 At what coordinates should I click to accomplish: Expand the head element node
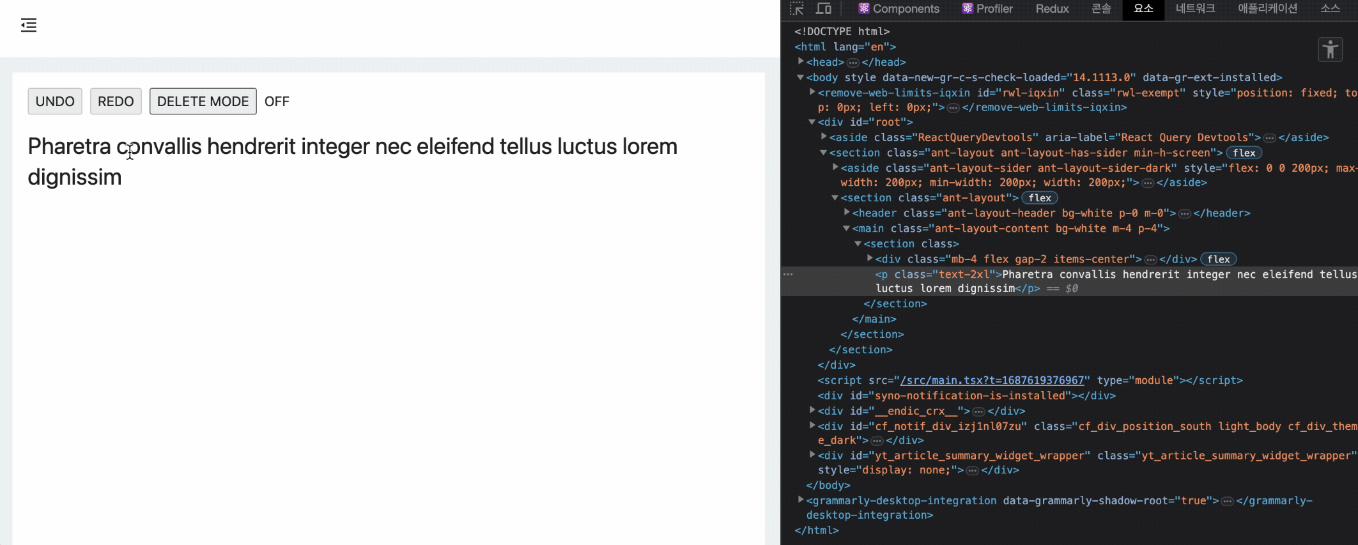[x=801, y=61]
